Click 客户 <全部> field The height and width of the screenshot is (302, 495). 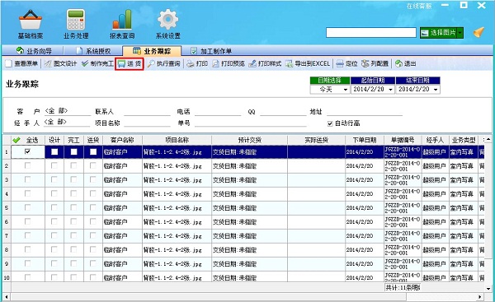67,111
